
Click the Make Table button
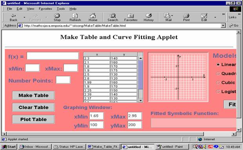tap(33, 95)
